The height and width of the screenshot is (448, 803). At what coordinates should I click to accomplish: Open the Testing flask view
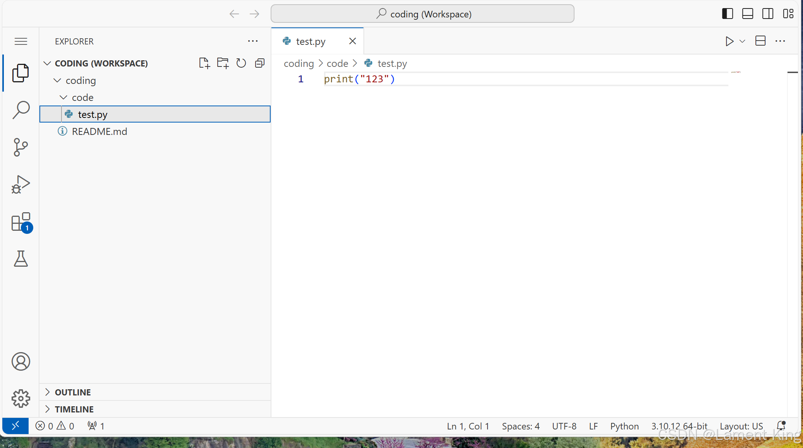(21, 259)
